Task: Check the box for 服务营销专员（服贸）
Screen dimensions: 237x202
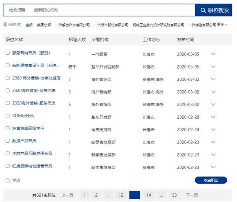Action: 8,53
